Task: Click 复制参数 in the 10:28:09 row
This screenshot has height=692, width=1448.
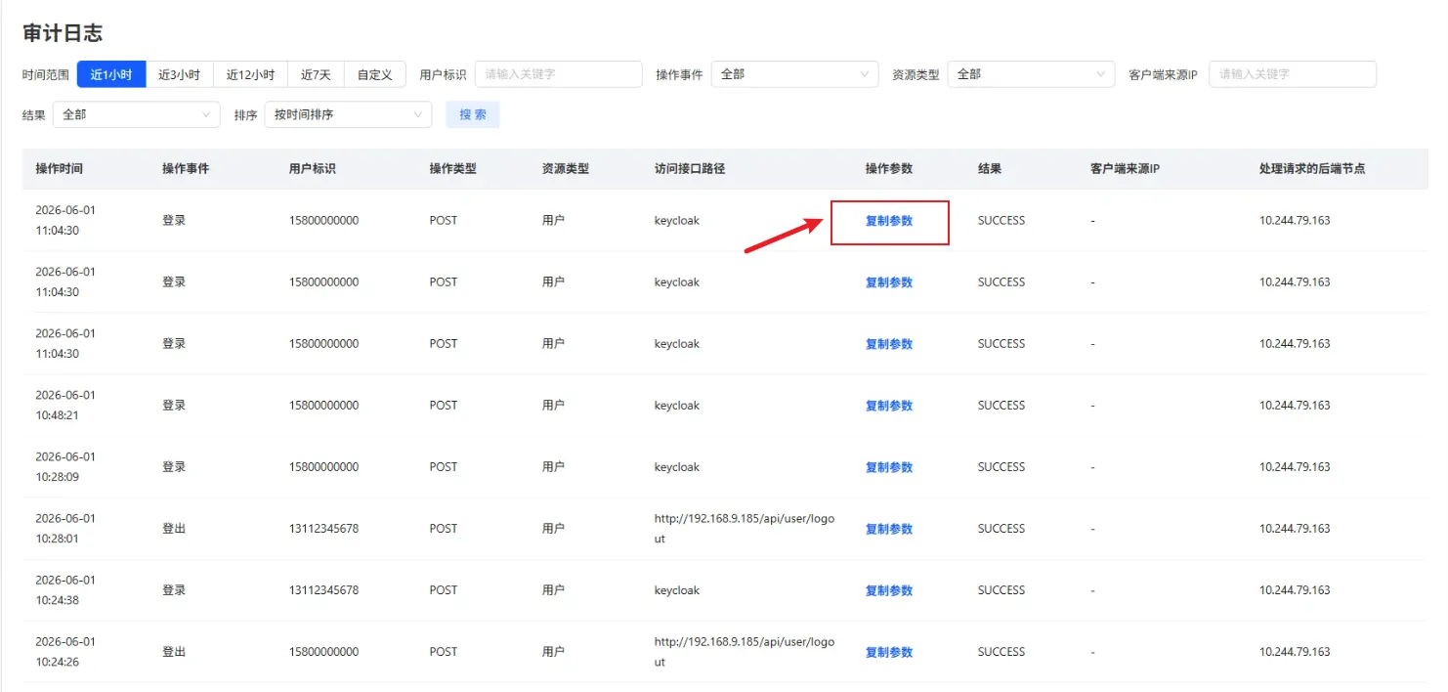Action: 889,467
